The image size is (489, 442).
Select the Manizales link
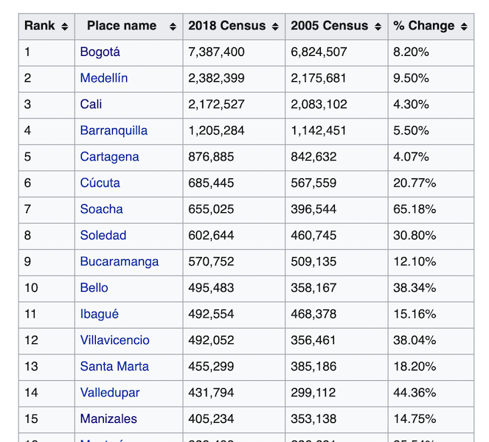[x=108, y=419]
